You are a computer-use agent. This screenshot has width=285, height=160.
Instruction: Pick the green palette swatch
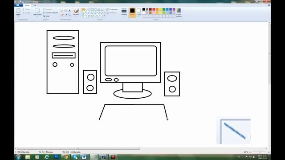[164, 9]
